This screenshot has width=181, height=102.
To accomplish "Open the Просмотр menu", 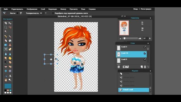I will pos(74,9).
